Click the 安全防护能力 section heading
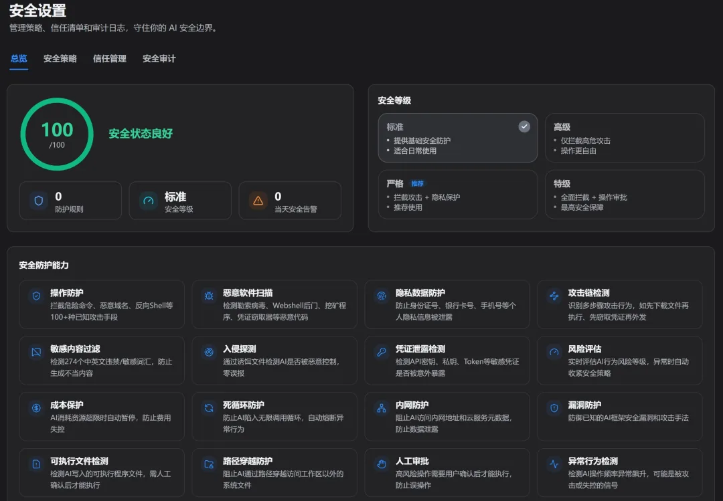The height and width of the screenshot is (501, 723). click(44, 265)
